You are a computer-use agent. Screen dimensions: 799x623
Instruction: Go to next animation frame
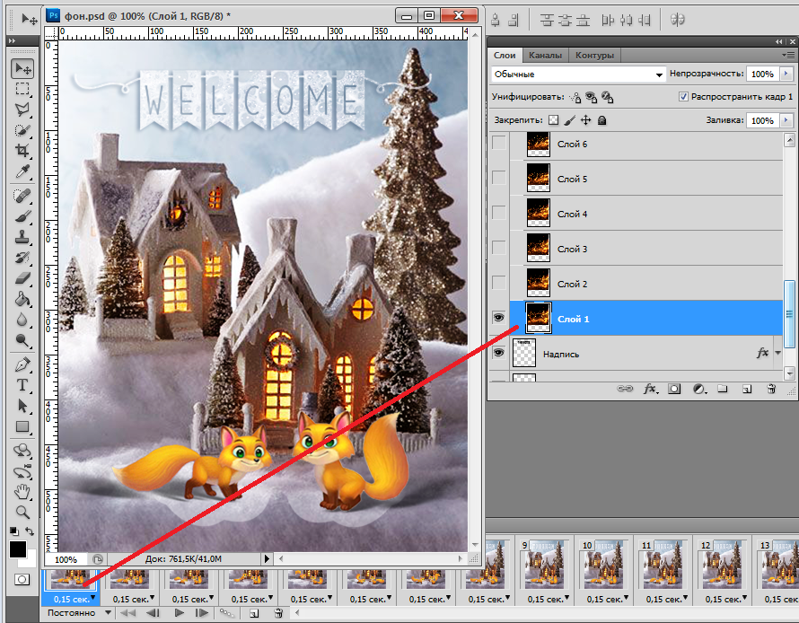[x=202, y=613]
